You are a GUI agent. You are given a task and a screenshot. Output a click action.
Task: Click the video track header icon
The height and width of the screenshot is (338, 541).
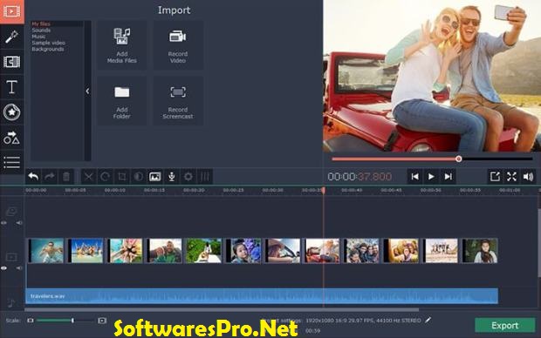pos(11,257)
